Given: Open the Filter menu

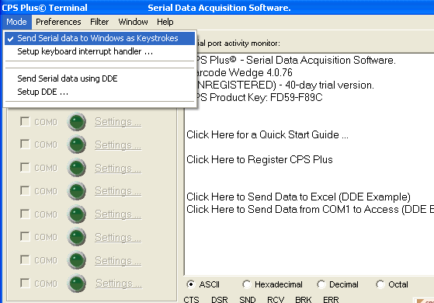Looking at the screenshot, I should (99, 22).
